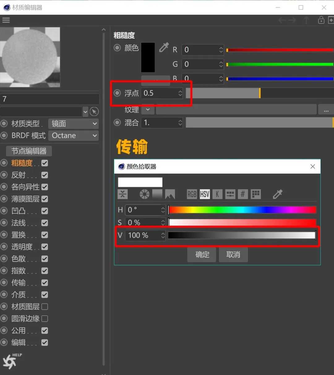Confirm color with the 确定 button
Image resolution: width=334 pixels, height=375 pixels.
click(x=202, y=254)
